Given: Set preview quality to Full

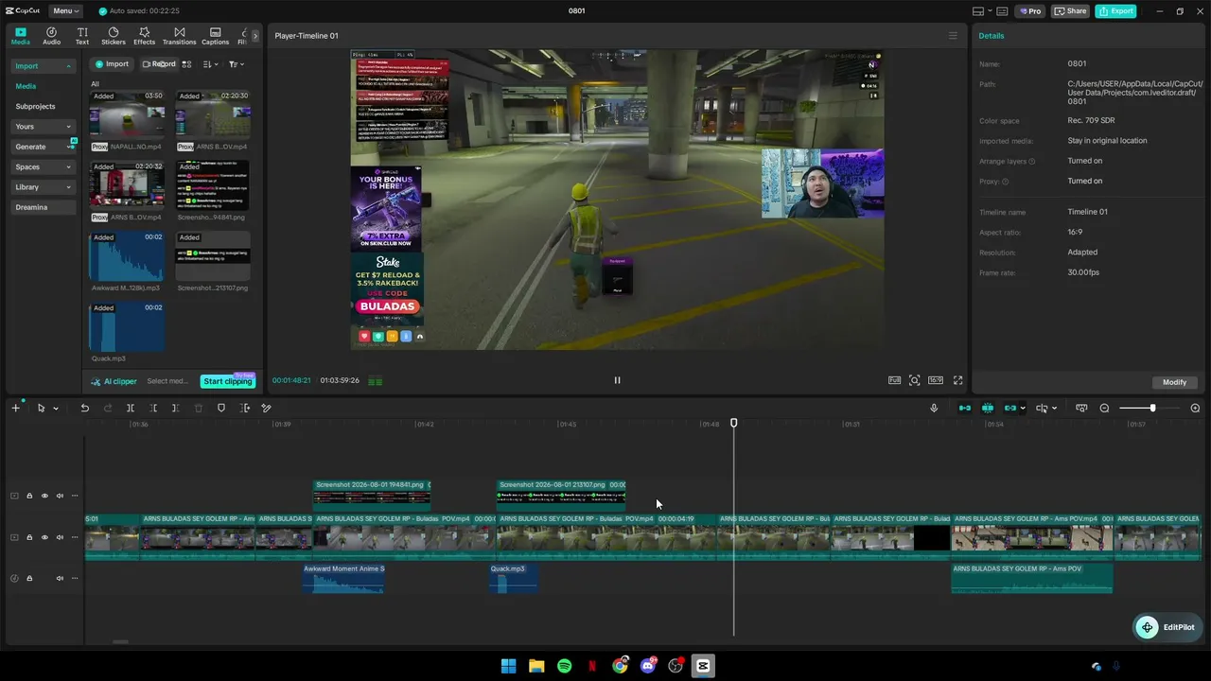Looking at the screenshot, I should coord(894,380).
